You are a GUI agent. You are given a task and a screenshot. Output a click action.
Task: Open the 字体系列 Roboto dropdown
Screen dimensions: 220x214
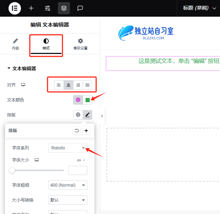(68, 148)
